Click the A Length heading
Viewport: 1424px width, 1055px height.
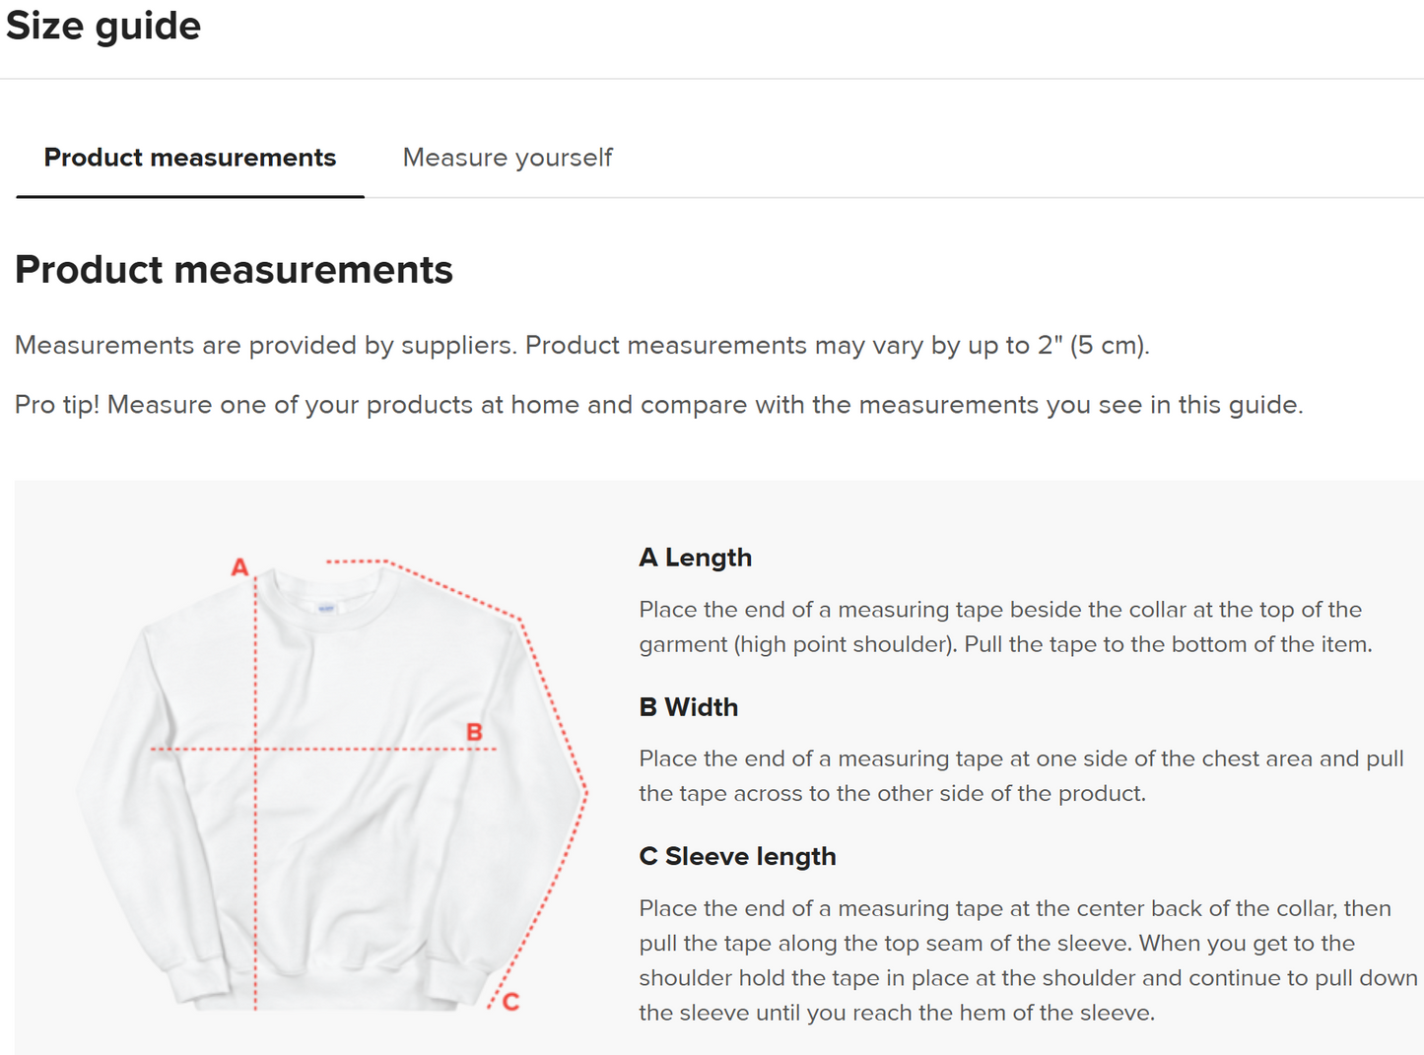tap(695, 558)
